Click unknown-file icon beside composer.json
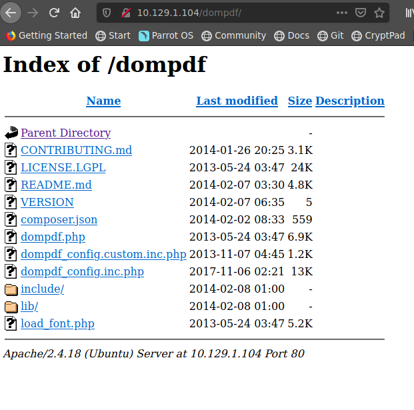 tap(11, 219)
